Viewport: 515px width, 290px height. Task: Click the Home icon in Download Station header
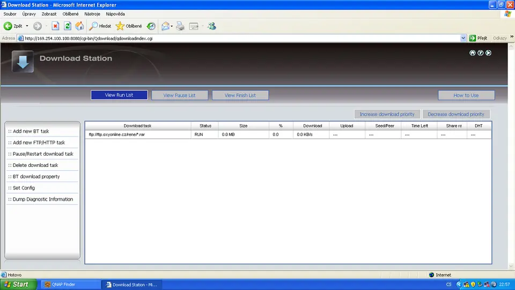[x=473, y=53]
